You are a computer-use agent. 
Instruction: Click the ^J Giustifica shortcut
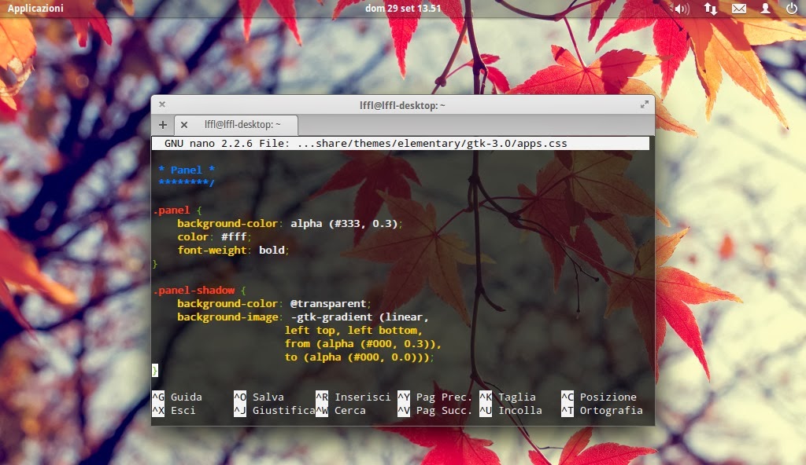click(275, 410)
